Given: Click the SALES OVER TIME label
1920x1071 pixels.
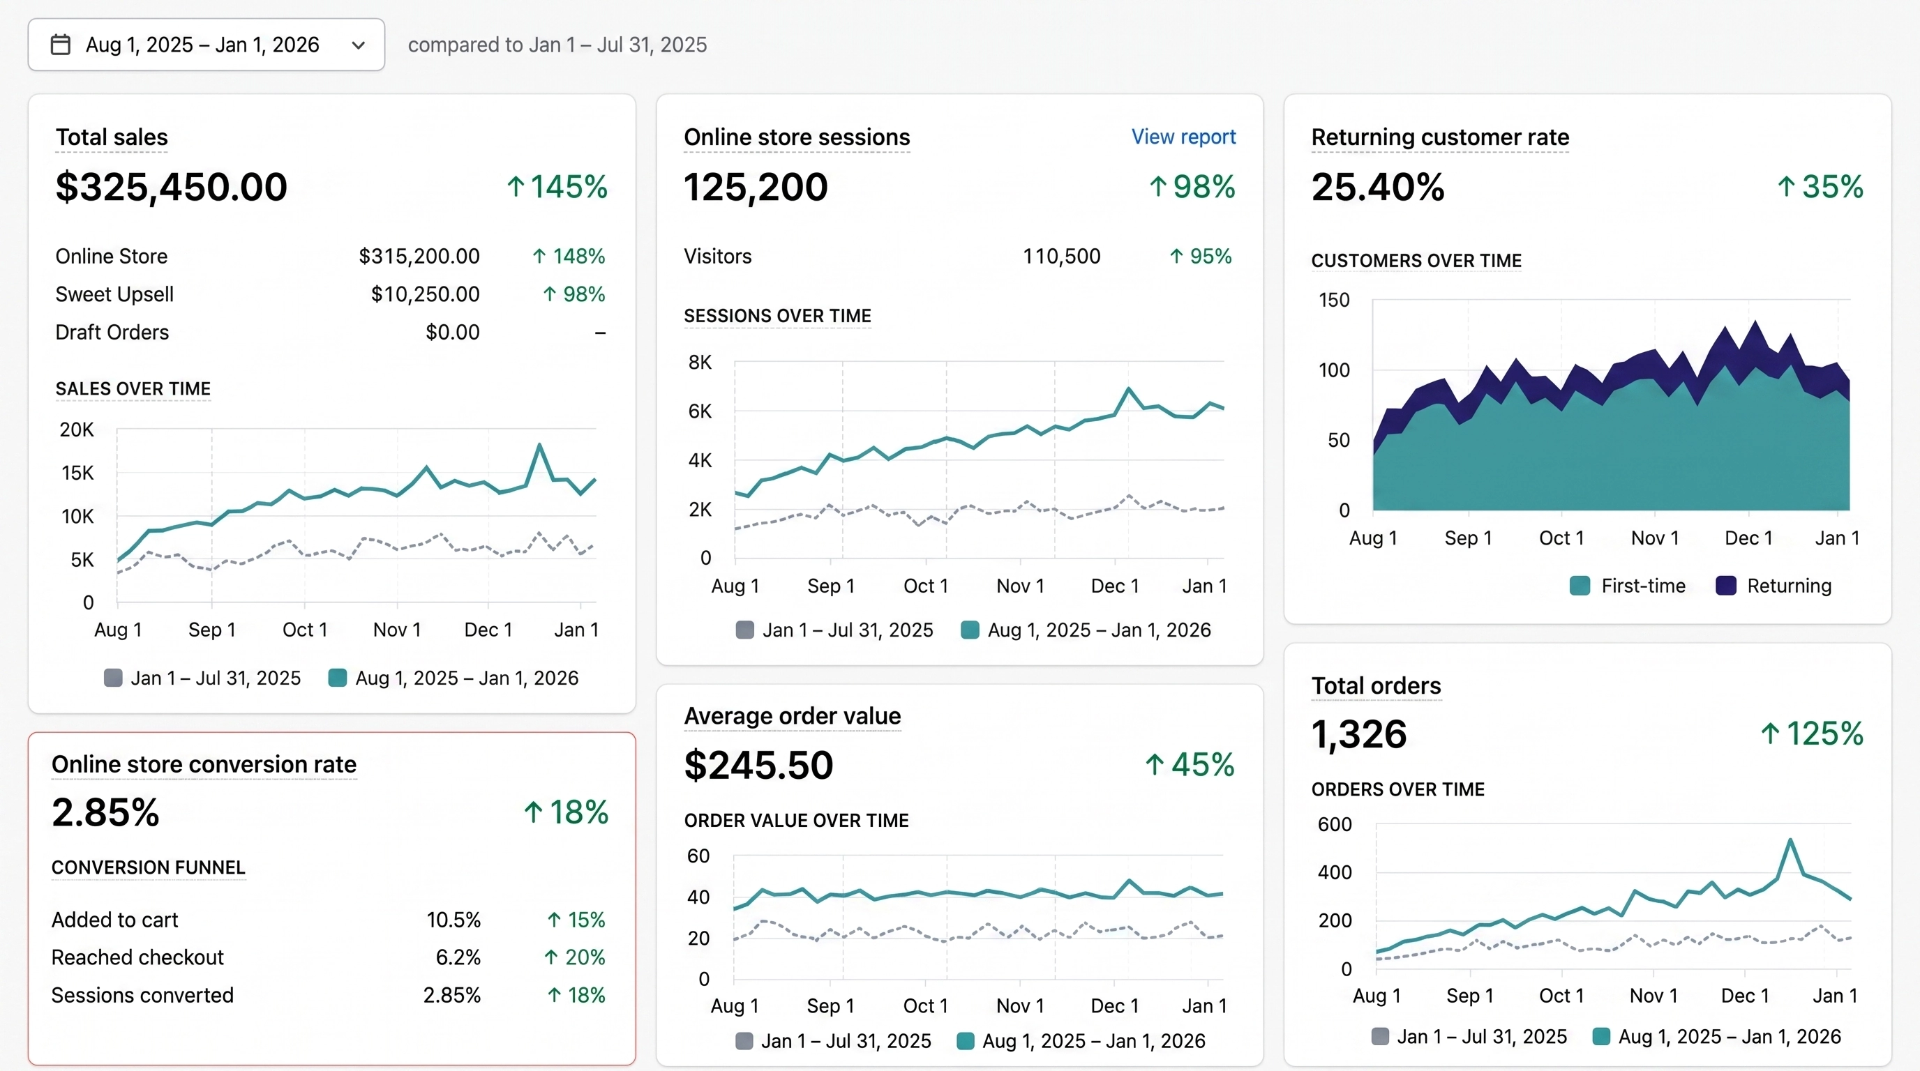Looking at the screenshot, I should [x=133, y=389].
